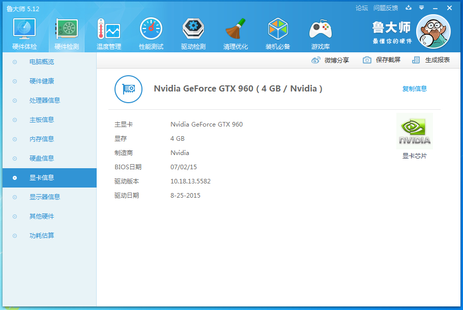
Task: Click the 制造商 value Nvidia
Action: (180, 153)
